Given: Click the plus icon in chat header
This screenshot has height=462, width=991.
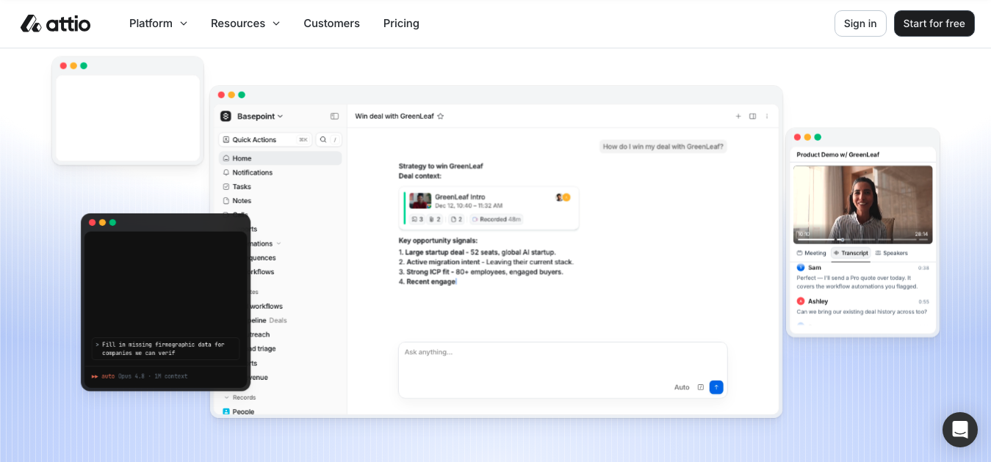Looking at the screenshot, I should pyautogui.click(x=738, y=116).
